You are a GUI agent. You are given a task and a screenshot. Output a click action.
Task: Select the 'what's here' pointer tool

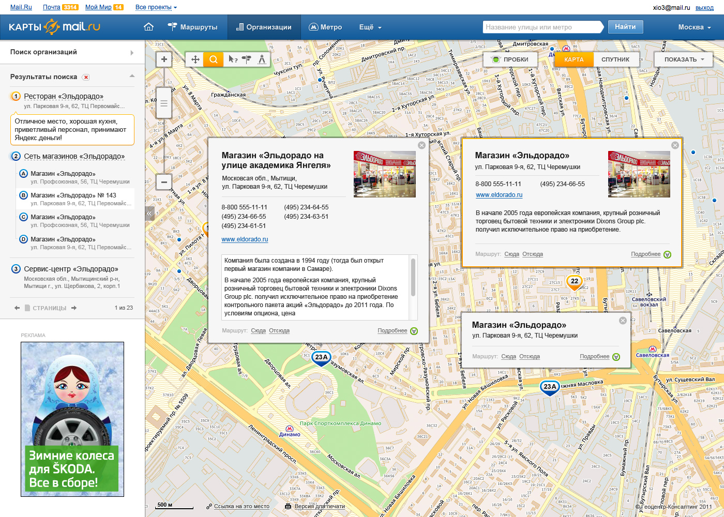click(233, 59)
